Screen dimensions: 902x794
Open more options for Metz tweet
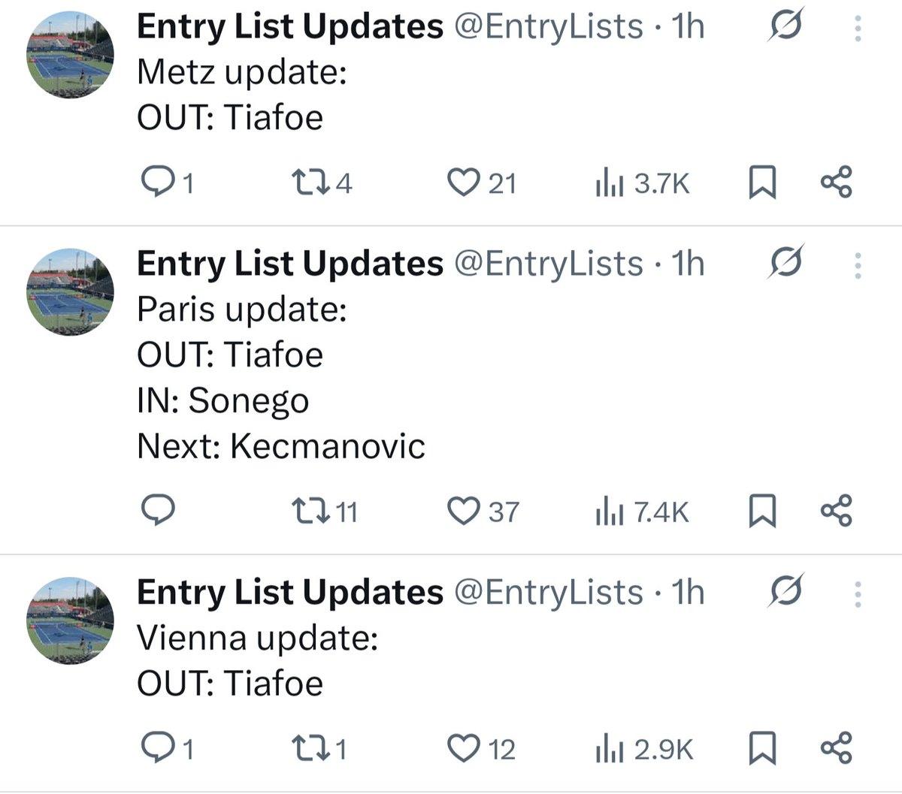click(858, 28)
